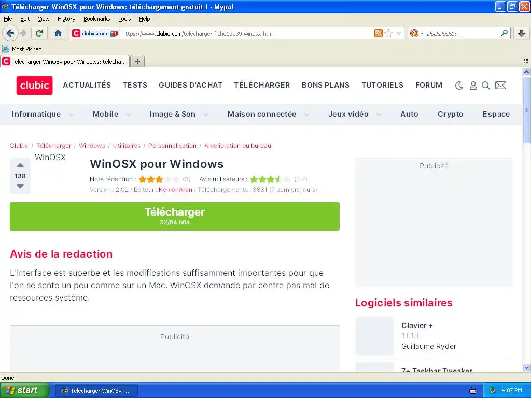Screen dimensions: 531x398
Task: Click the browser Forward arrow
Action: click(x=23, y=33)
